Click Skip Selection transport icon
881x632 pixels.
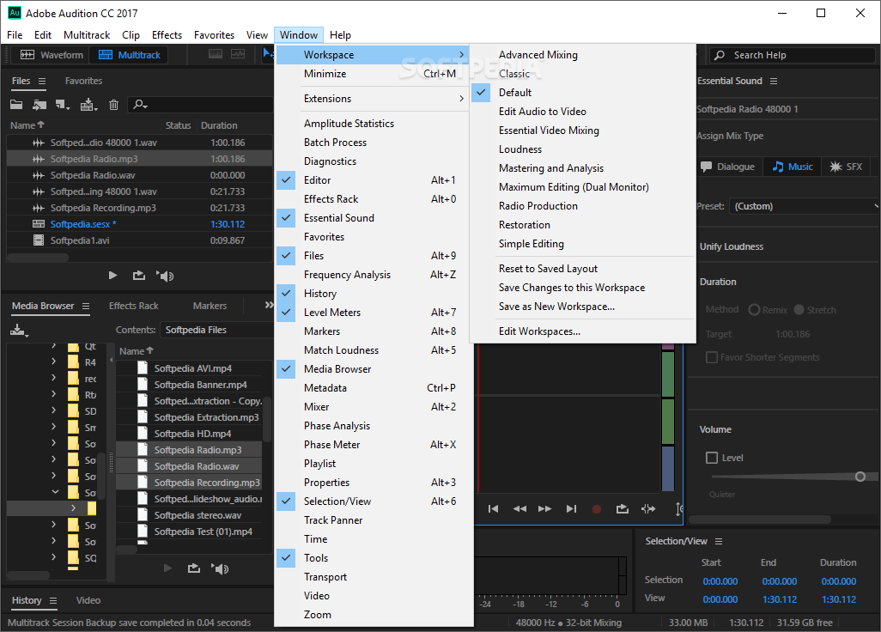coord(648,509)
